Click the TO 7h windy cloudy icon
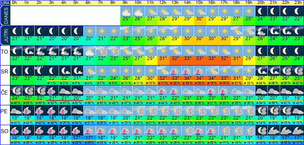This screenshot has height=145, width=304. (102, 51)
